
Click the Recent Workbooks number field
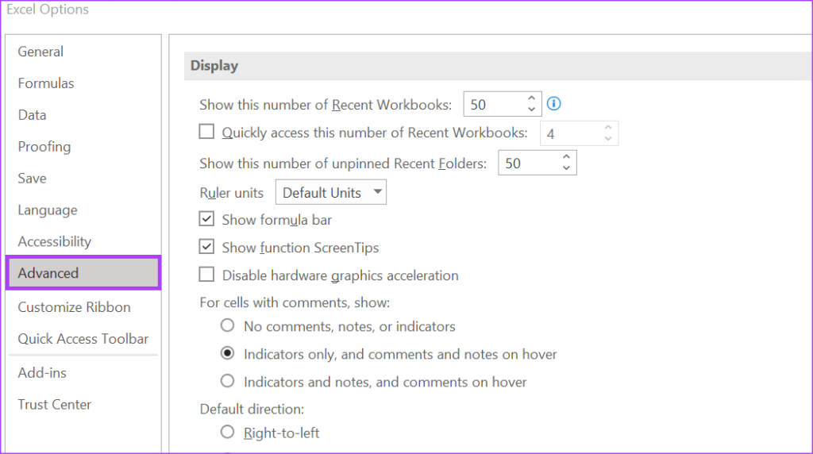tap(494, 104)
